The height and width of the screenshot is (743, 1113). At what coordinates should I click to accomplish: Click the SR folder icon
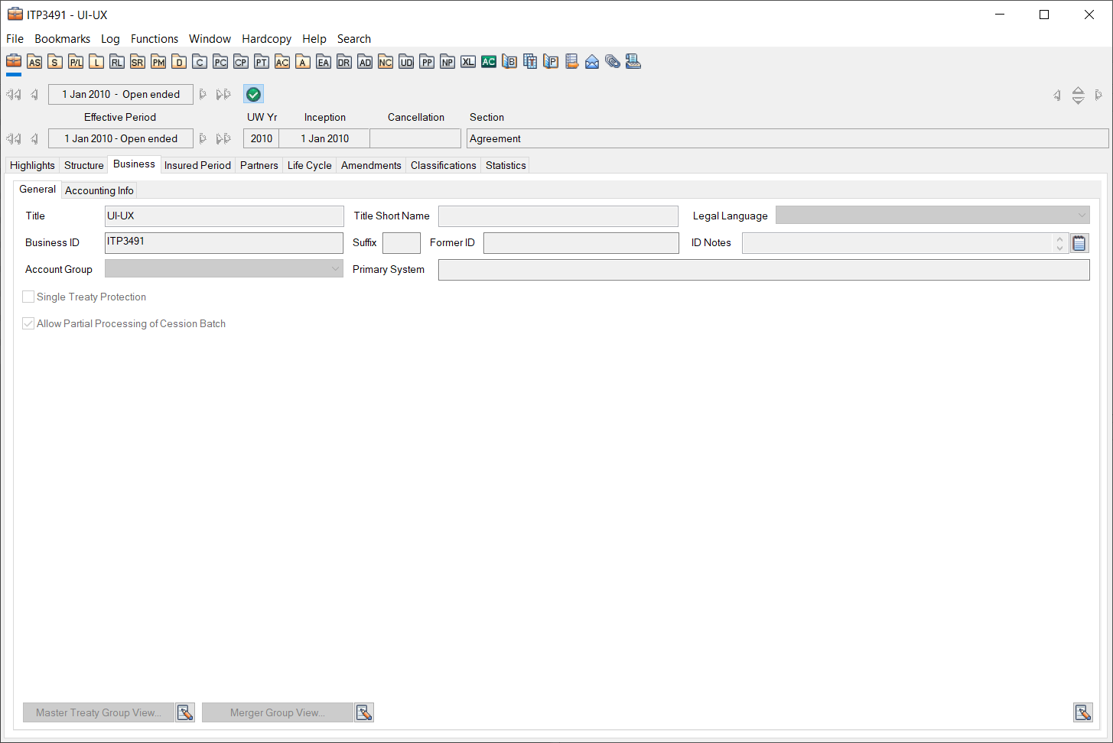[138, 62]
